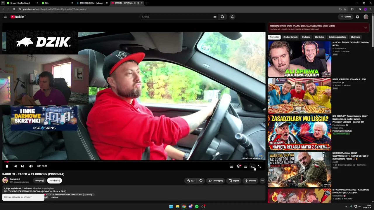
Task: Go to the previous video
Action: point(15,166)
